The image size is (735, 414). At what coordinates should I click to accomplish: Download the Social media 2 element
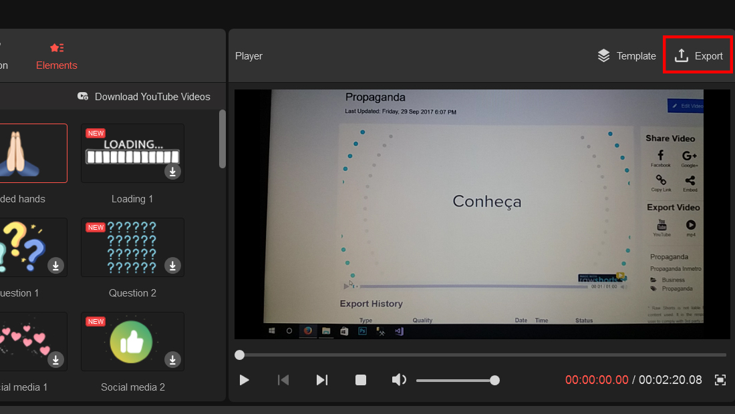[x=172, y=360]
